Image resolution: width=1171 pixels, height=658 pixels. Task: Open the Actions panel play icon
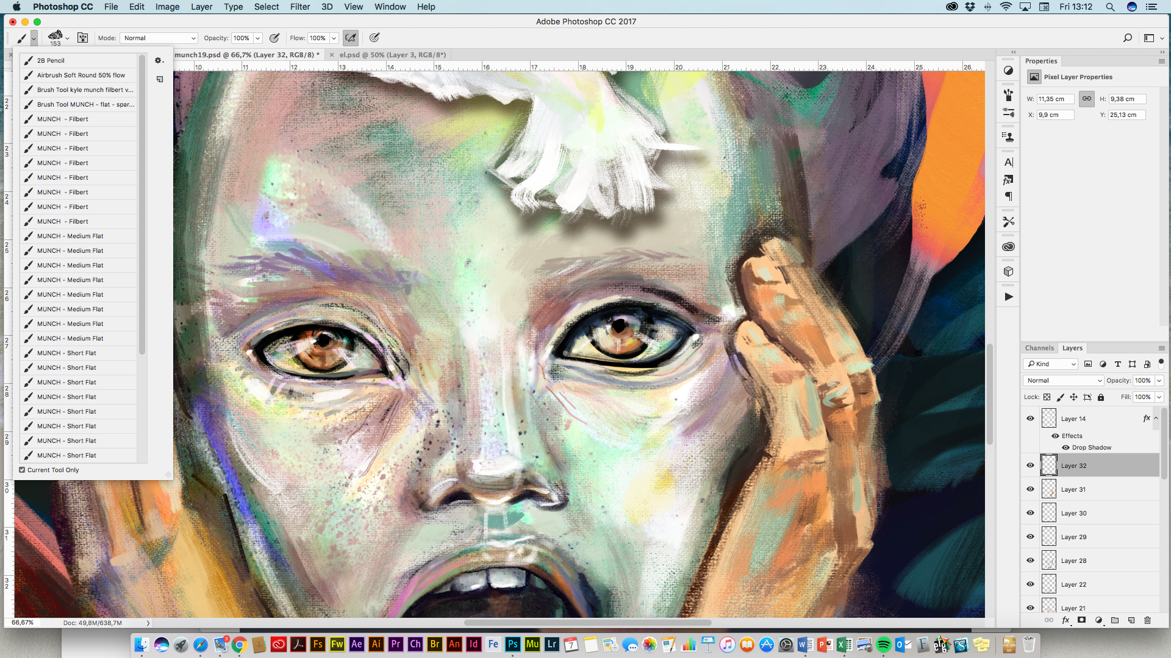point(1008,297)
